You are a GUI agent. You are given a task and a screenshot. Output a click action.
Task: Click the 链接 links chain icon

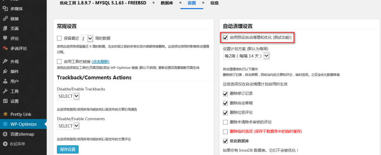coord(5,19)
